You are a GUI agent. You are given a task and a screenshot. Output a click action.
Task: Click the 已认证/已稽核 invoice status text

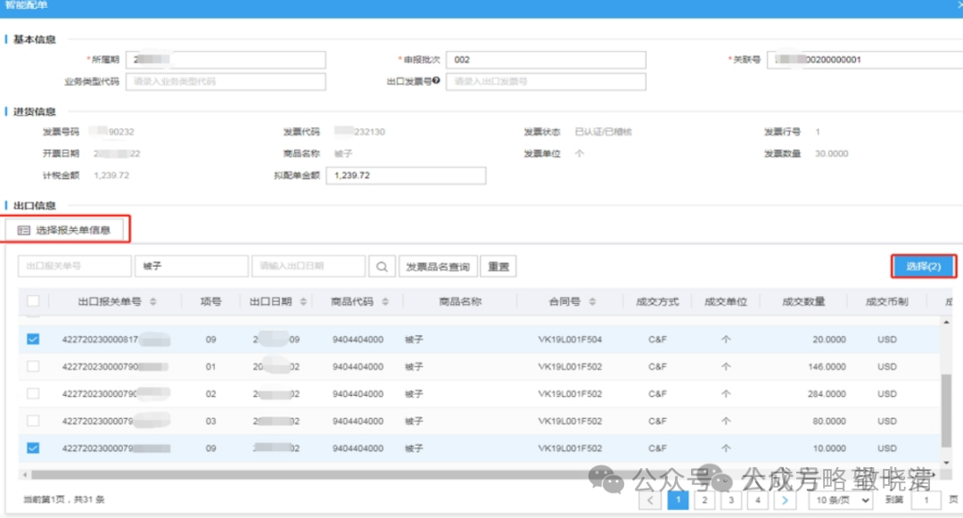click(x=603, y=131)
